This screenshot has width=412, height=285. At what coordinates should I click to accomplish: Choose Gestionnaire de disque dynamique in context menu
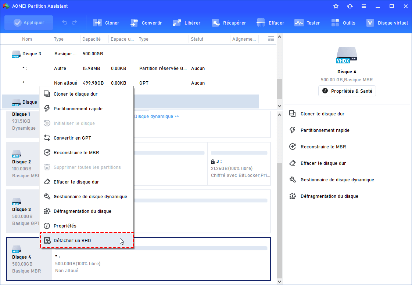(x=86, y=197)
